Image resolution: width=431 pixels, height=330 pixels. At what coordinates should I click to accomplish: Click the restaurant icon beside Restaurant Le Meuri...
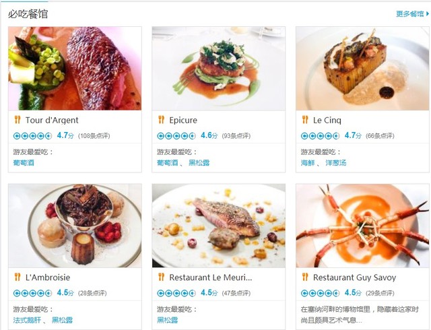coord(161,277)
